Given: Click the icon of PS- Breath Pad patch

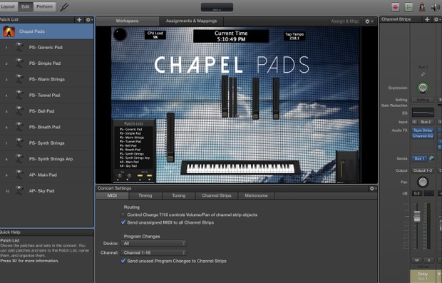Looking at the screenshot, I should tap(19, 127).
